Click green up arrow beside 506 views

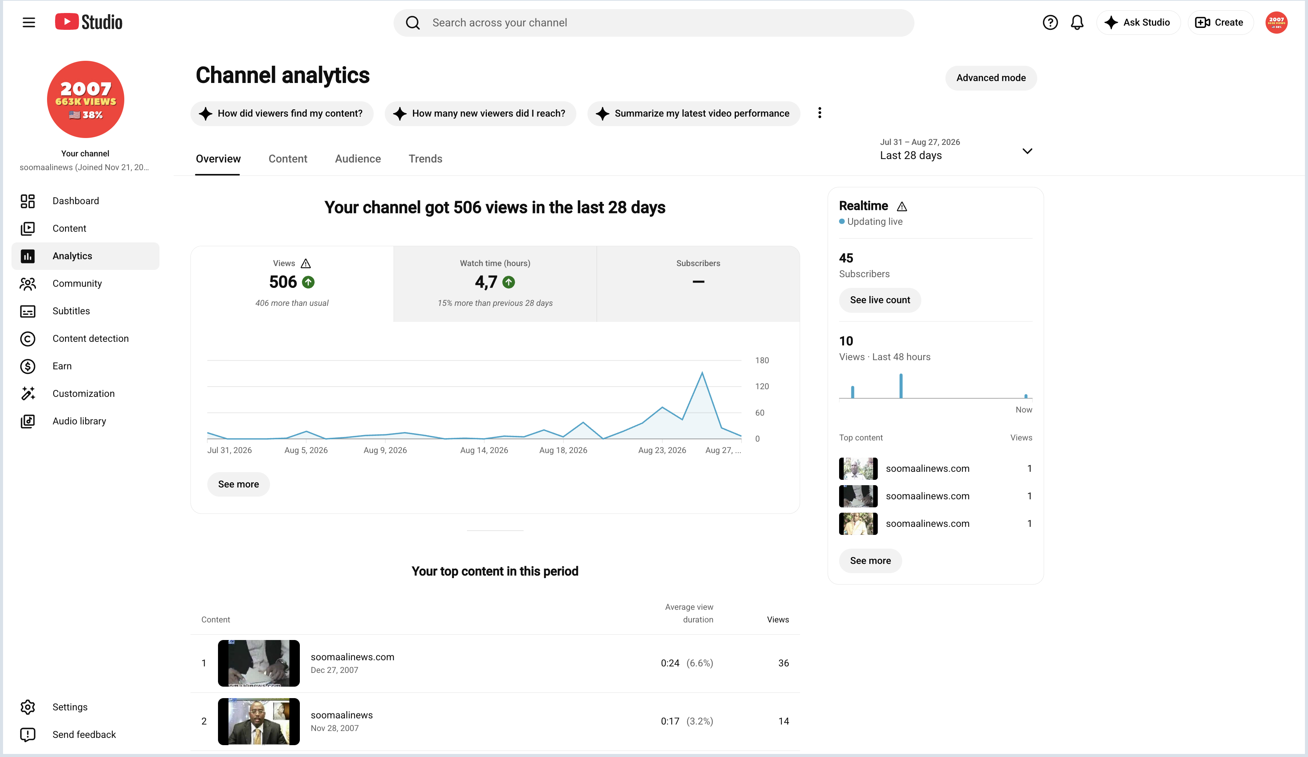[x=308, y=282]
